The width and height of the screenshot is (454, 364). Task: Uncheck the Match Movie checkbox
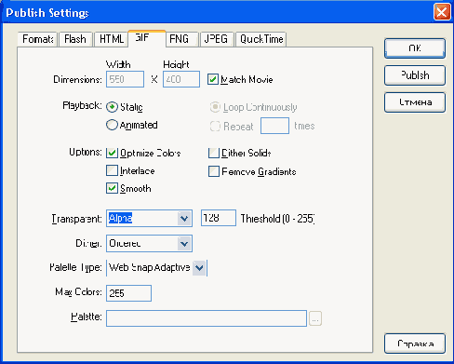213,79
